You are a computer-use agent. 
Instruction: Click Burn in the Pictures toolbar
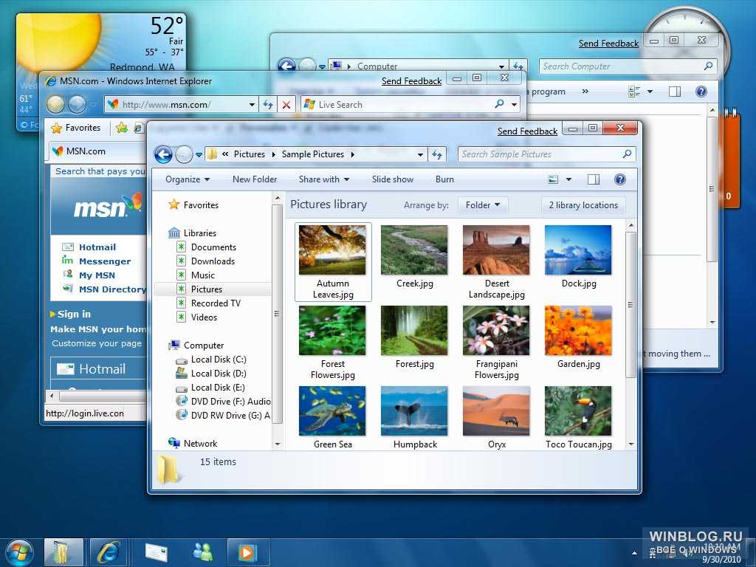444,179
